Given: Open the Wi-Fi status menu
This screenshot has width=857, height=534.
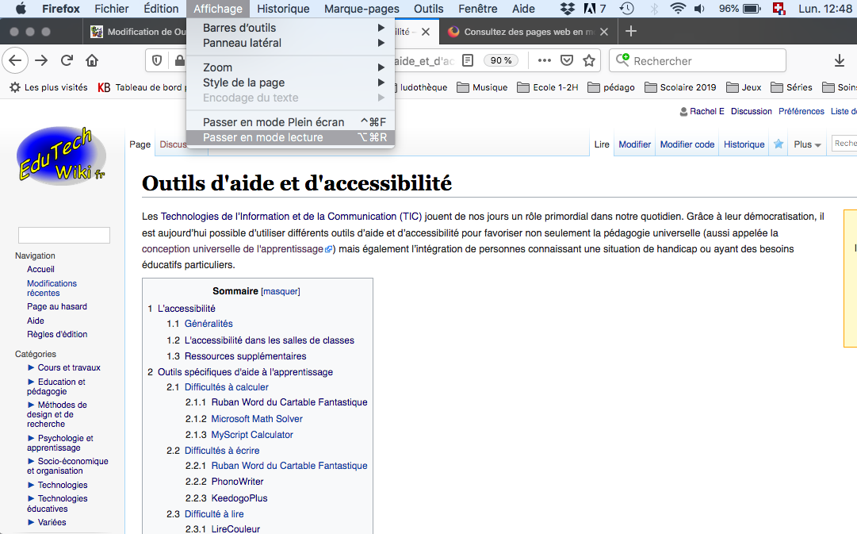Looking at the screenshot, I should [x=678, y=9].
